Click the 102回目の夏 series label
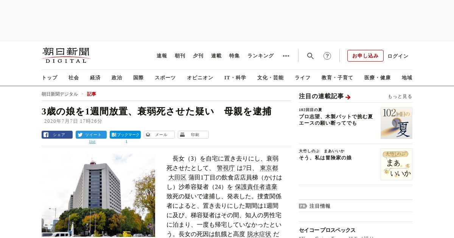Screen dimensions: 454x238 pyautogui.click(x=310, y=110)
